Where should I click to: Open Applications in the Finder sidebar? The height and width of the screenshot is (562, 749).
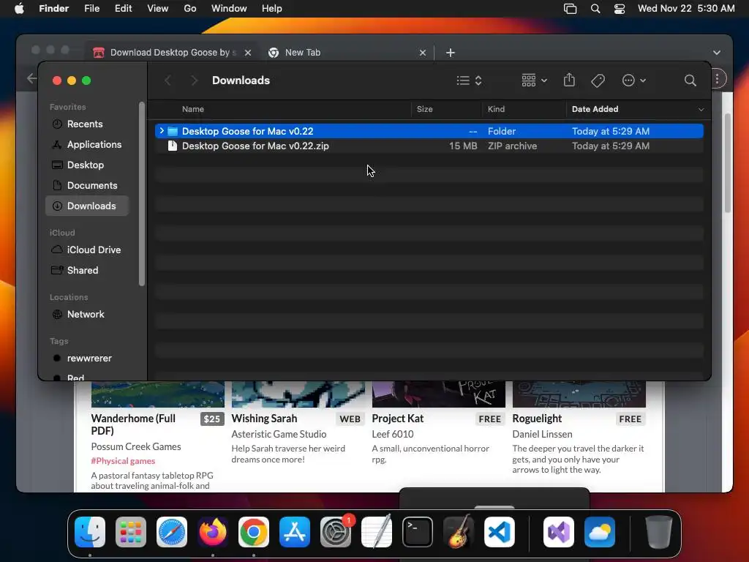point(94,144)
